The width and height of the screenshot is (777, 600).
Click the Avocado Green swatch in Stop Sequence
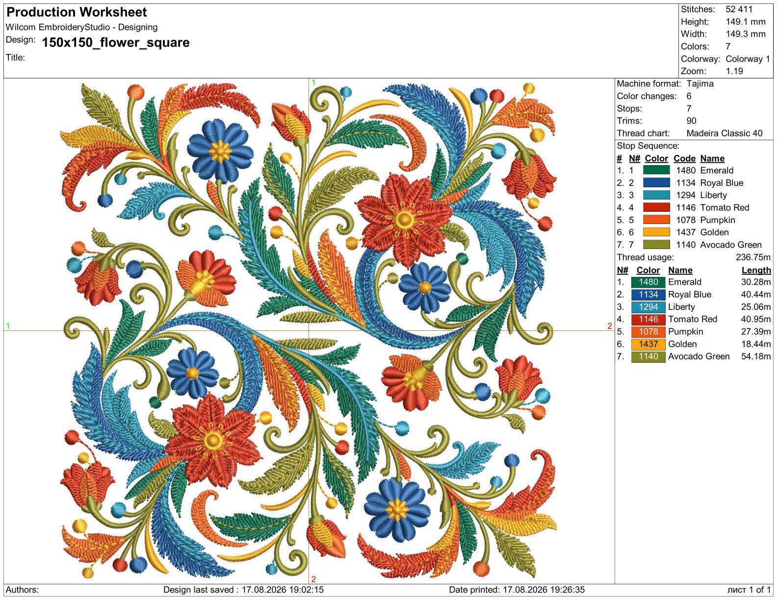656,245
